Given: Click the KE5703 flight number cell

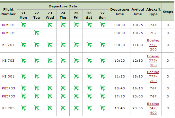Looking at the screenshot, I should (8, 88).
